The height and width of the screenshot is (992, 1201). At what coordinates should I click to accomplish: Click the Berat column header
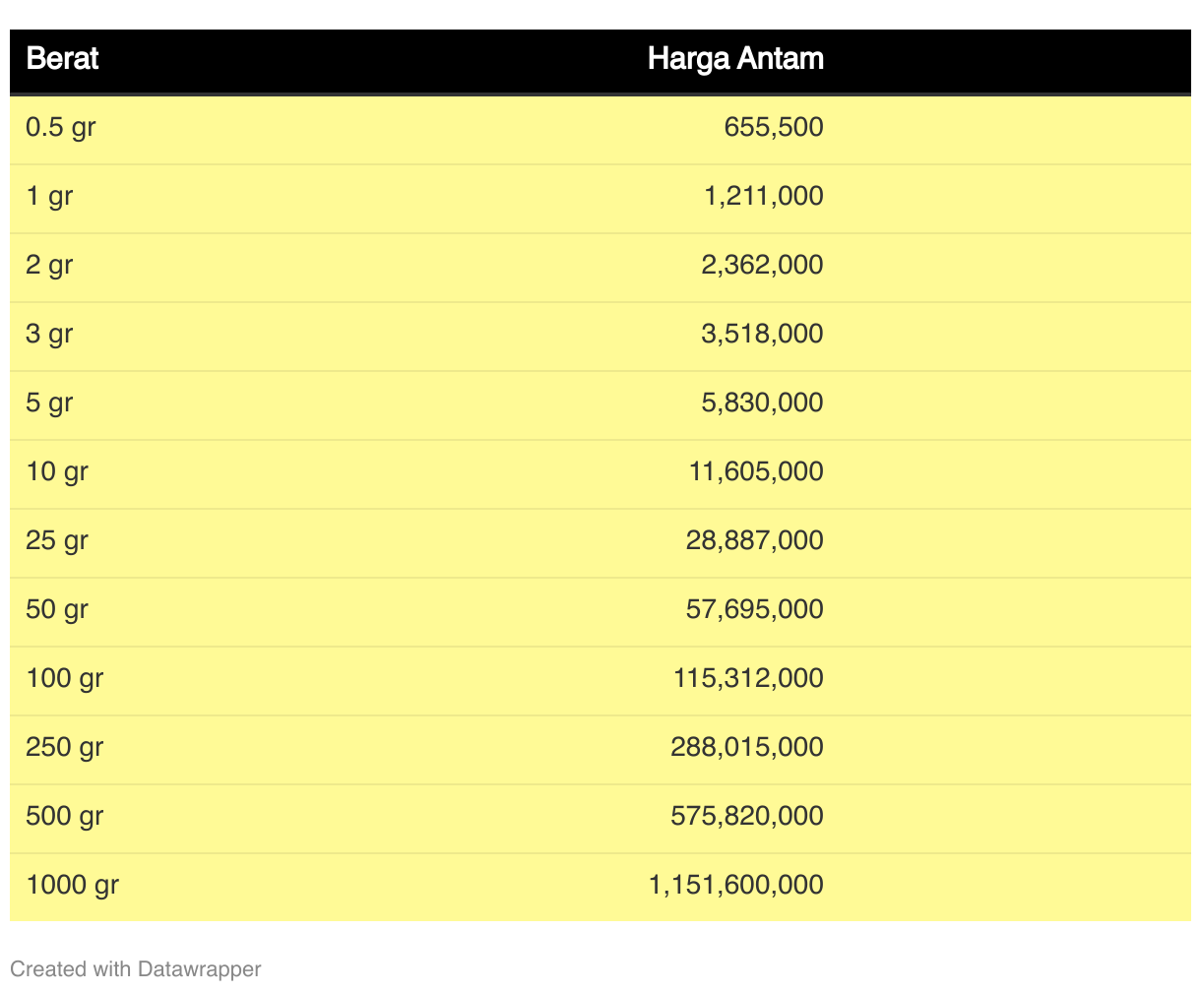point(62,59)
